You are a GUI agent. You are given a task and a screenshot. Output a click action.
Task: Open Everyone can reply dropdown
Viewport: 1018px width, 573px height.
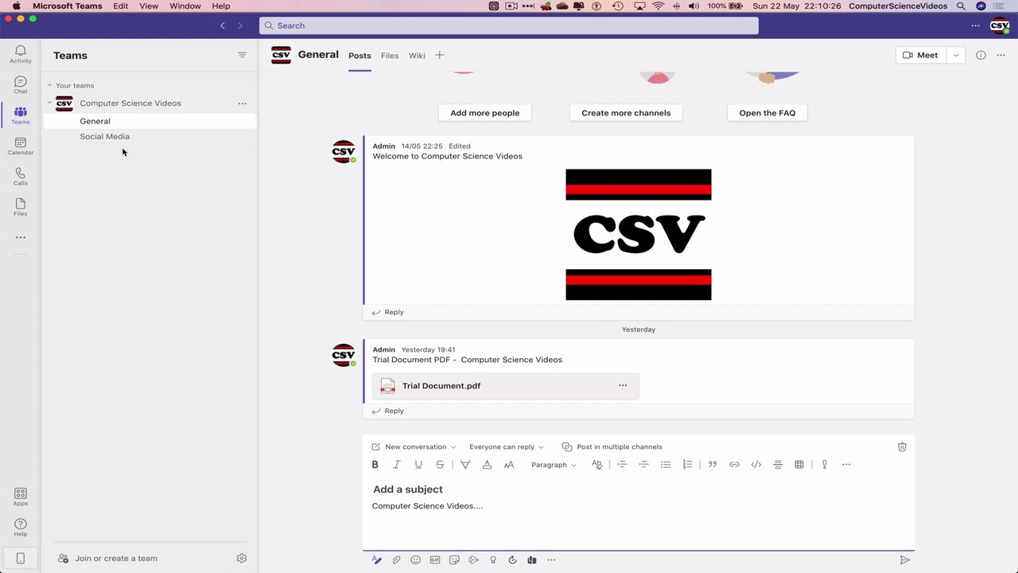[507, 447]
